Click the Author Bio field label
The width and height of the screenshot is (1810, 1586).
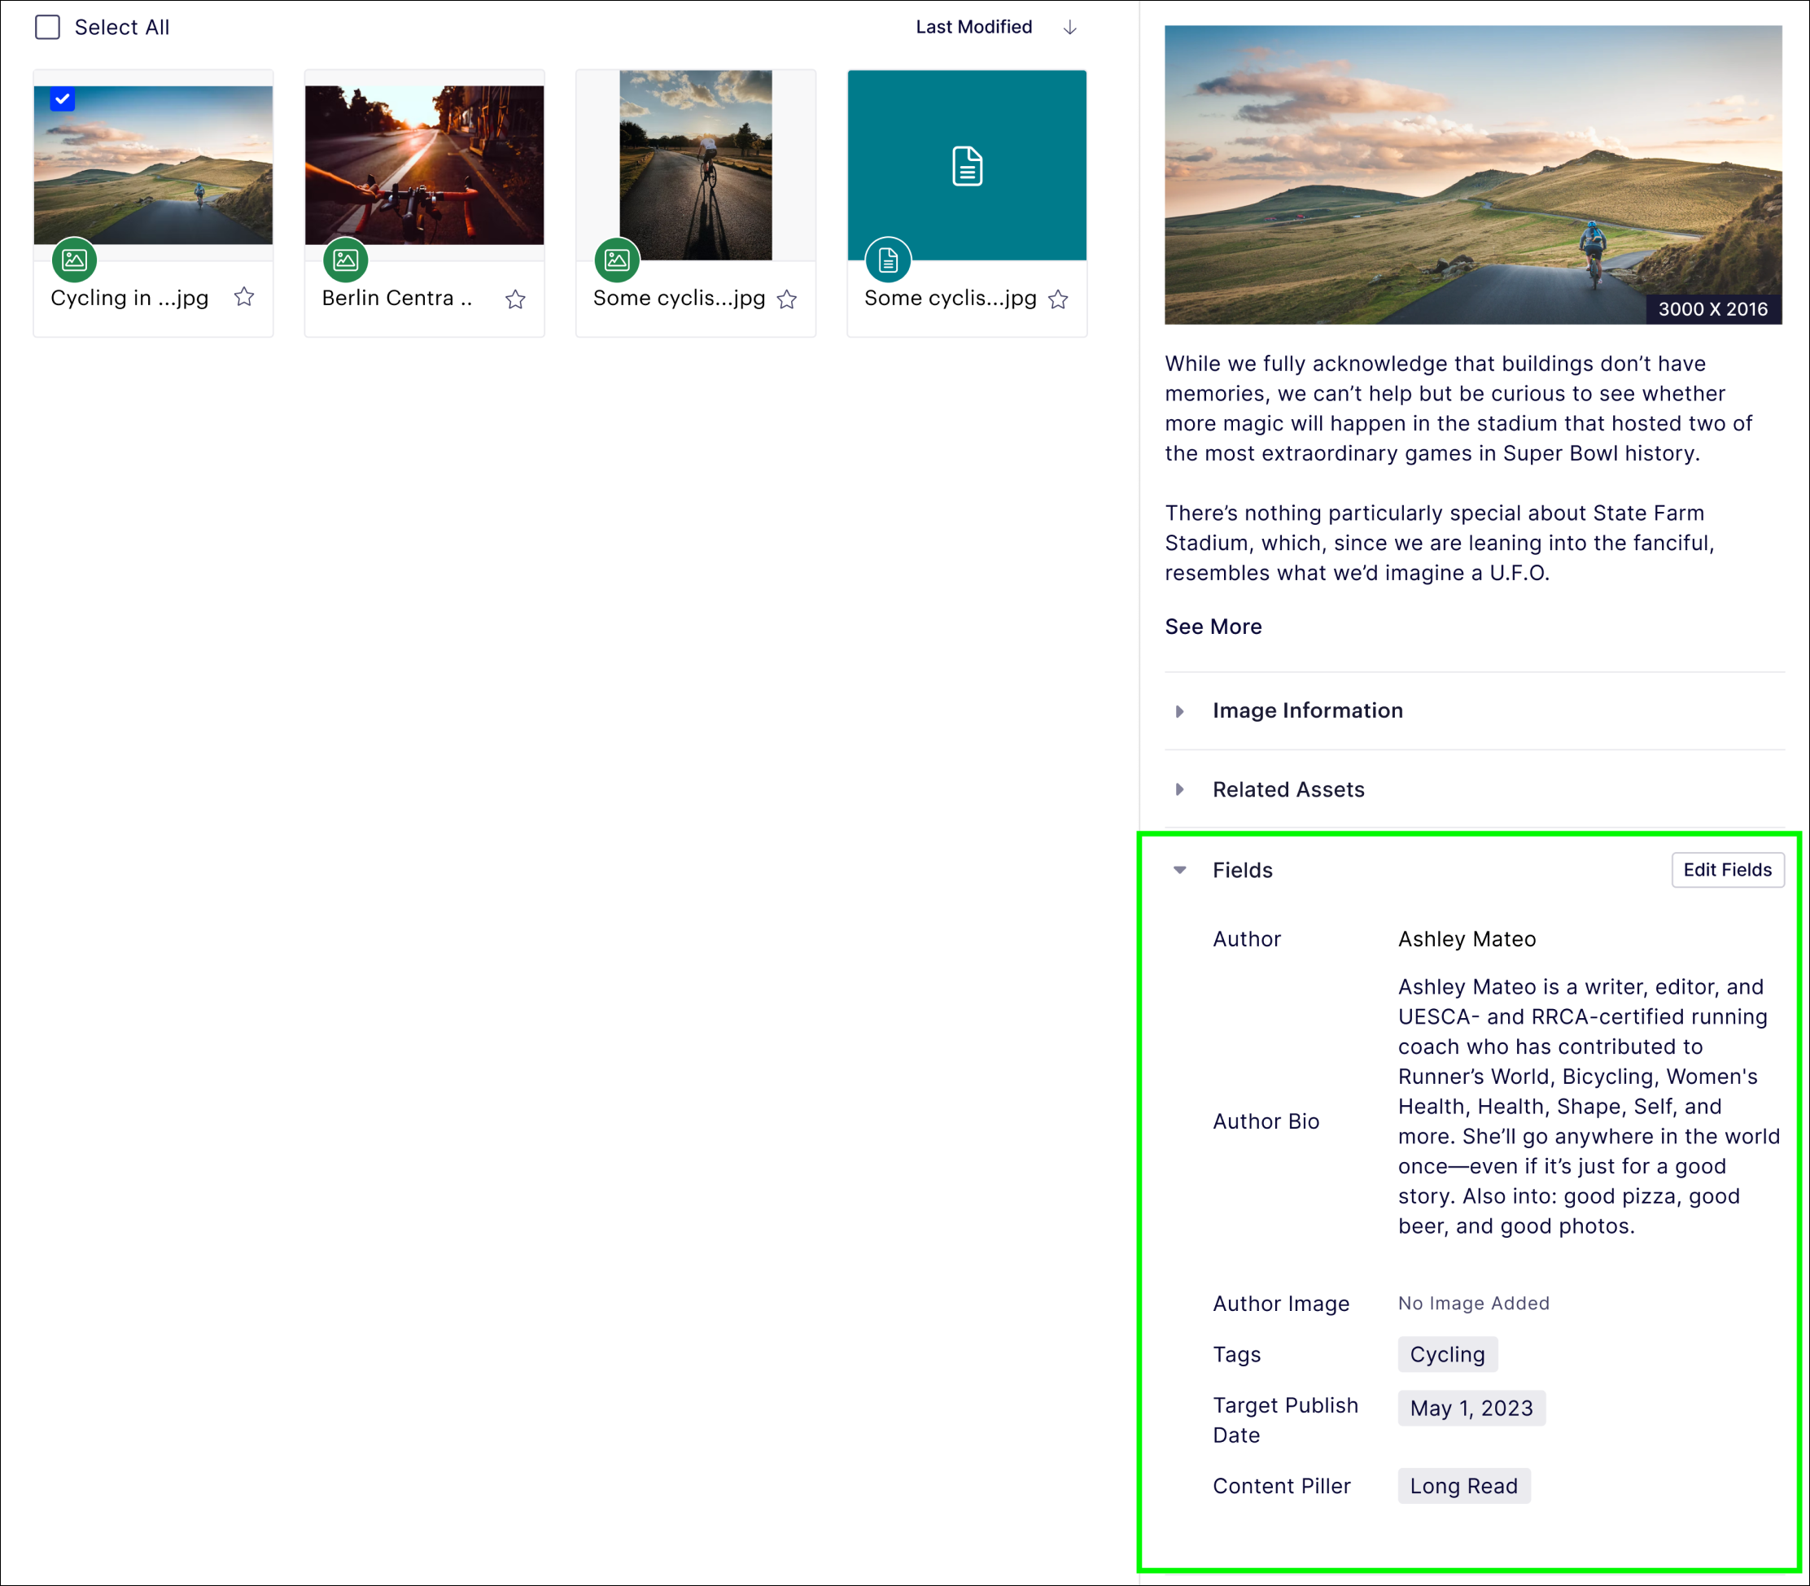[1266, 1121]
